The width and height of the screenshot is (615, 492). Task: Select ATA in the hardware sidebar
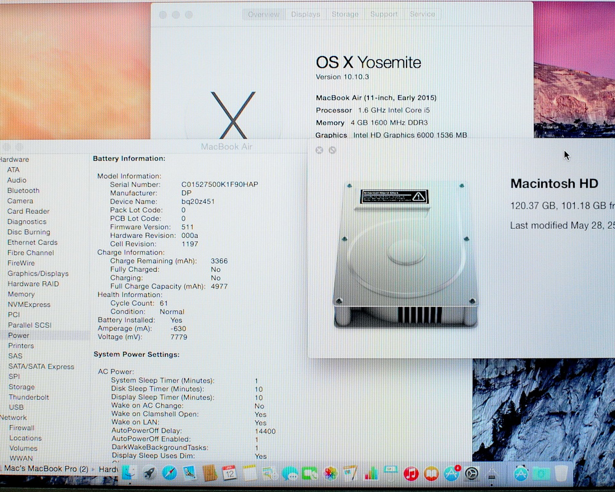point(14,170)
